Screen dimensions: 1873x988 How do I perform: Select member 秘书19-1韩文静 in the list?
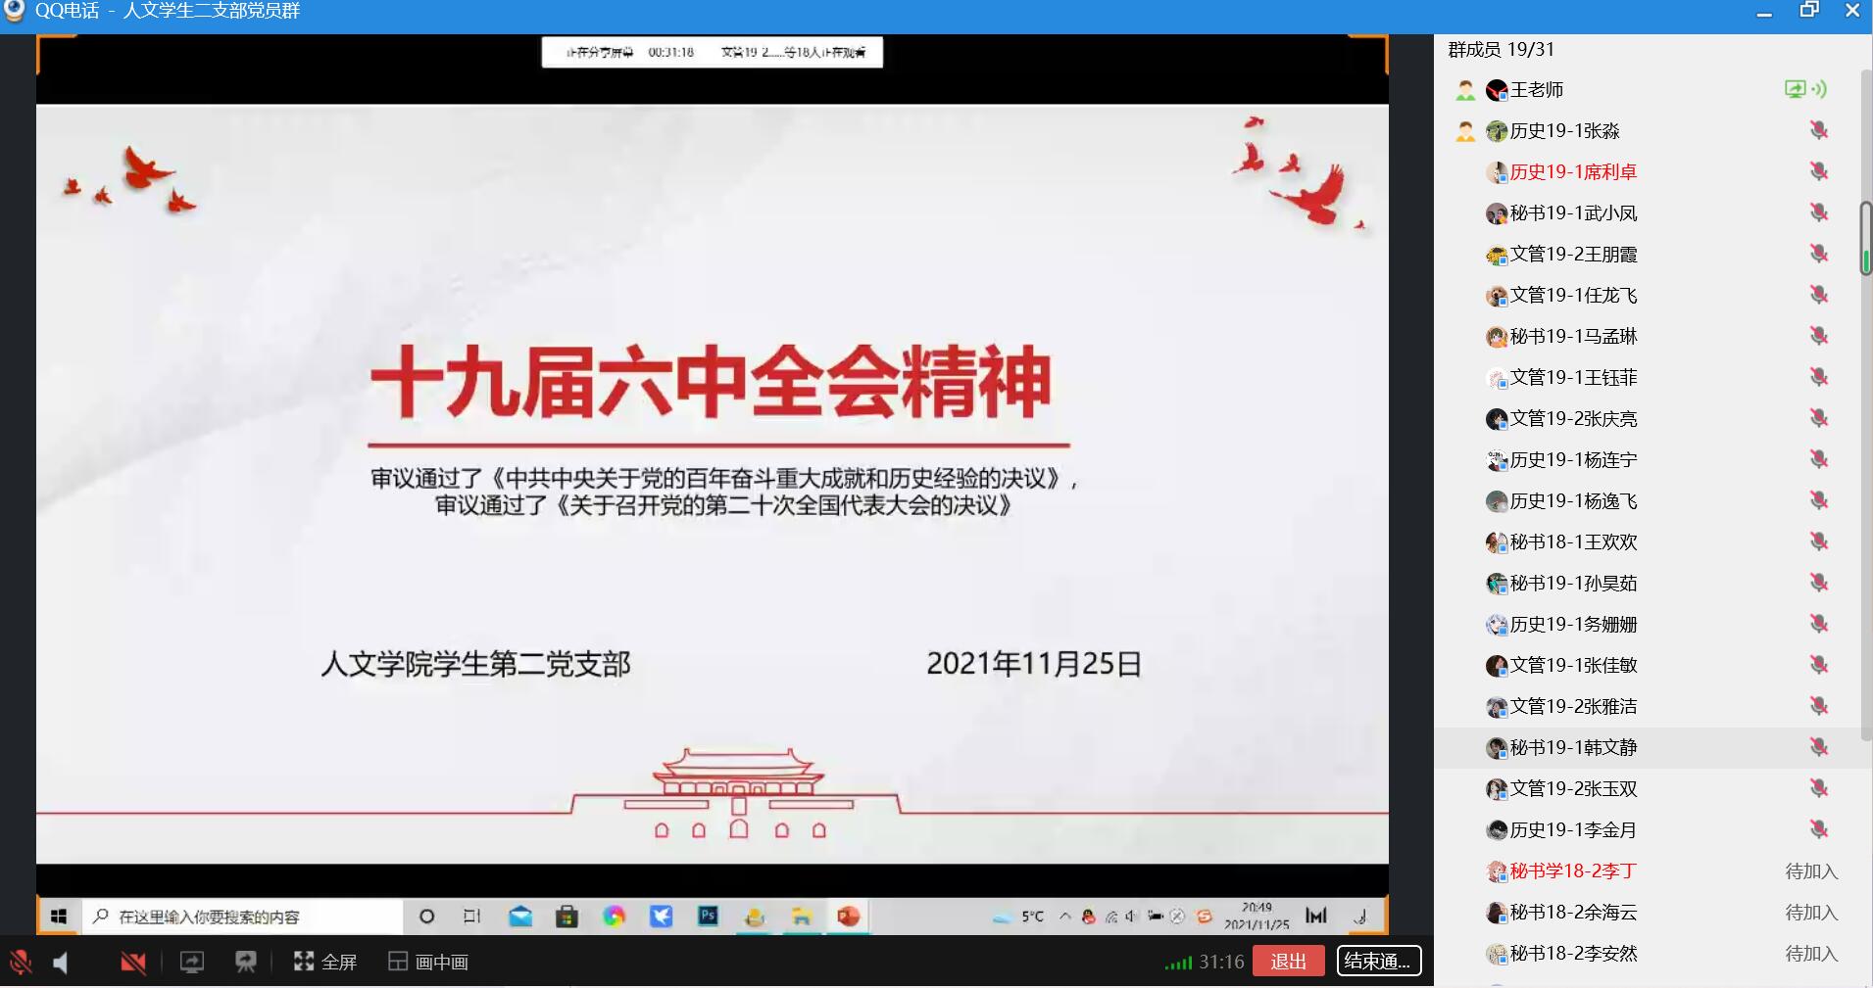pyautogui.click(x=1572, y=748)
